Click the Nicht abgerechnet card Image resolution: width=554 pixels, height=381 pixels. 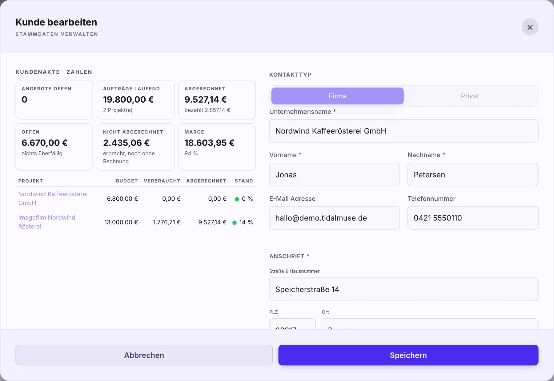(135, 147)
